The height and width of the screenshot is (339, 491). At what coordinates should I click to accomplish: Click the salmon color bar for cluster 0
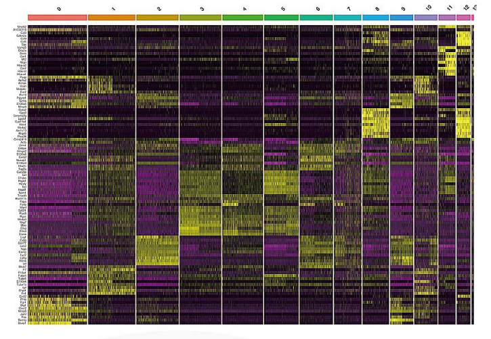coord(58,17)
